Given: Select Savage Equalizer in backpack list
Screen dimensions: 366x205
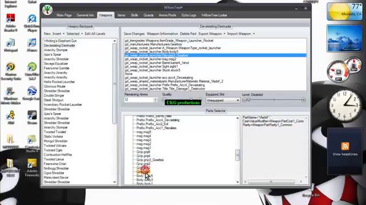Looking at the screenshot, I should (x=56, y=64).
